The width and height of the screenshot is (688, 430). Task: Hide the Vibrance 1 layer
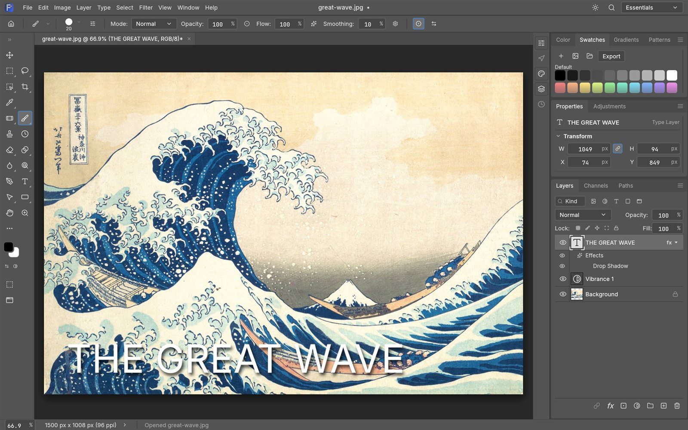click(x=562, y=279)
